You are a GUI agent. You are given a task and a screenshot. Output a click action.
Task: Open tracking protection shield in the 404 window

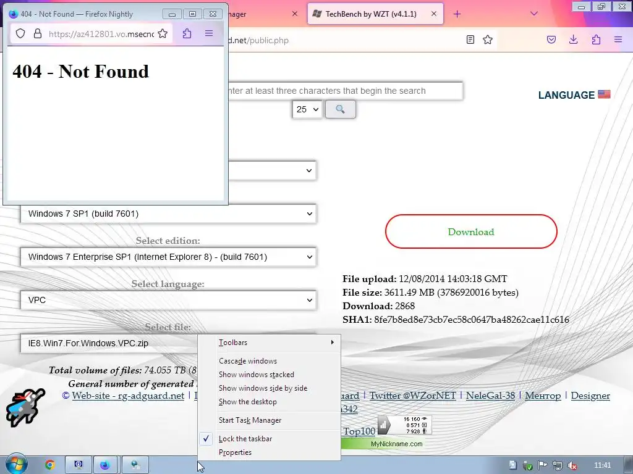click(20, 34)
